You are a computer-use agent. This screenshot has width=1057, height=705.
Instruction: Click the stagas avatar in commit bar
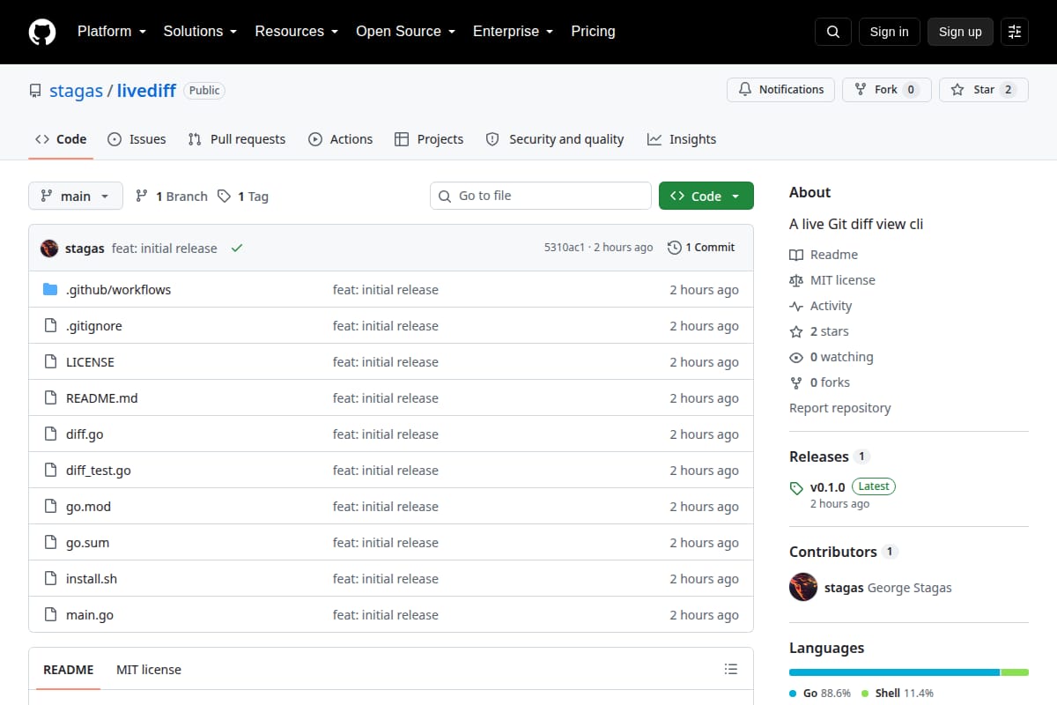[x=49, y=249]
